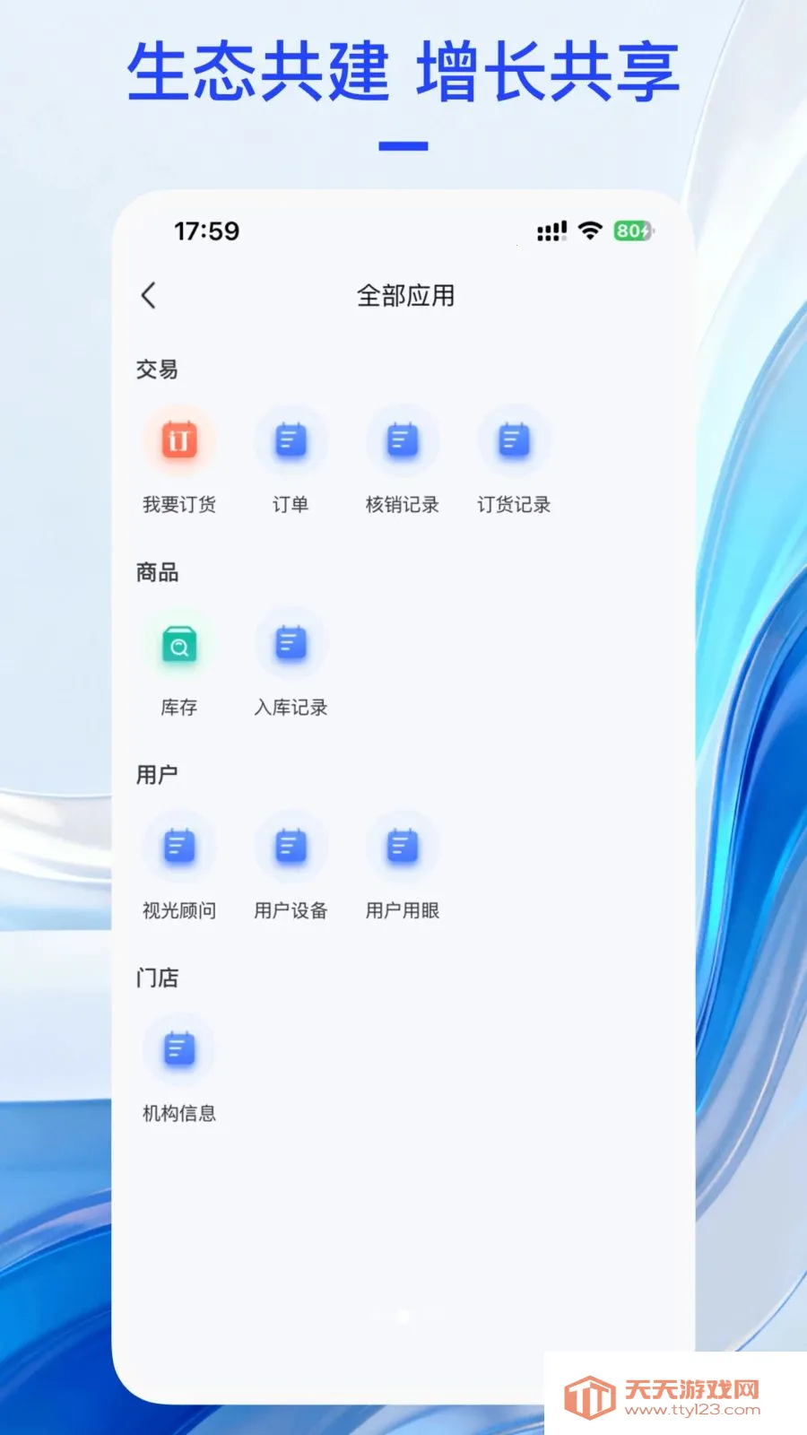Open the 用户设备 icon
The image size is (807, 1435).
pos(291,847)
